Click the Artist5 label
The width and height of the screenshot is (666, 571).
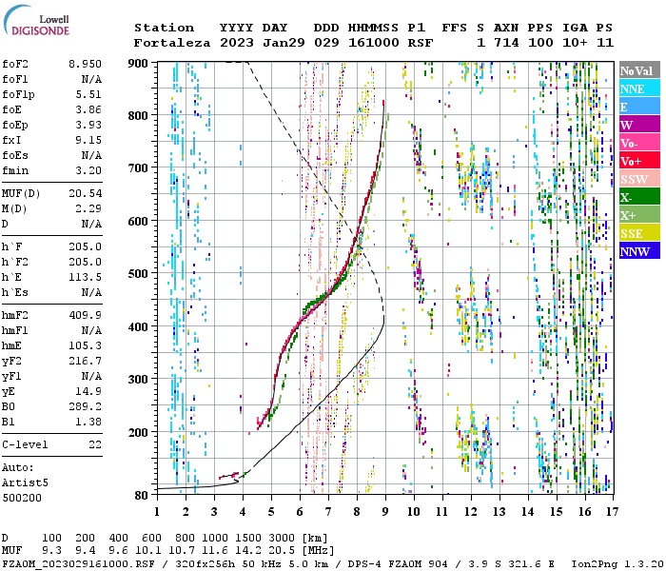tap(25, 483)
